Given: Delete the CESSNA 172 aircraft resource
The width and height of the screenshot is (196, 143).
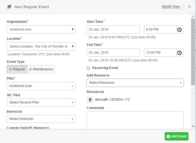Looking at the screenshot, I should tap(90, 99).
